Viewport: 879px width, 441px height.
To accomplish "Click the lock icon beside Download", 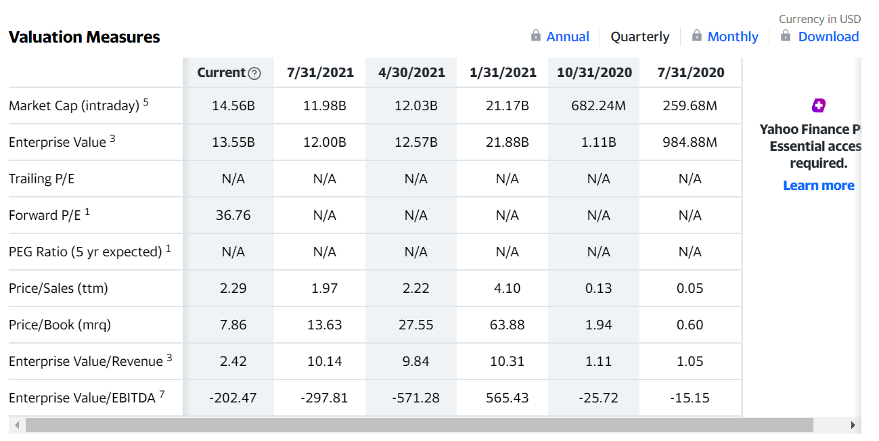I will tap(786, 35).
